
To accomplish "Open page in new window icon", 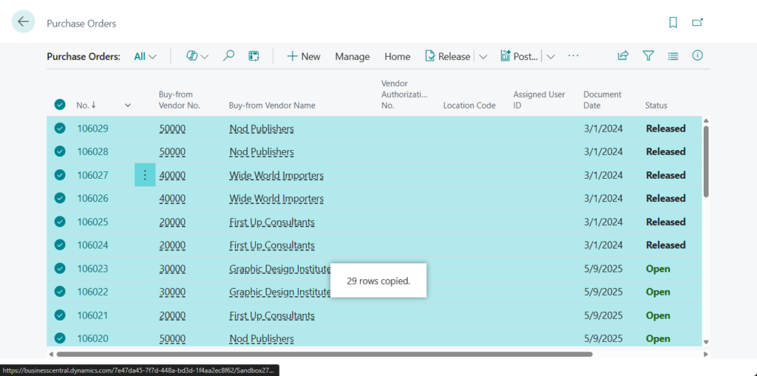I will point(697,23).
